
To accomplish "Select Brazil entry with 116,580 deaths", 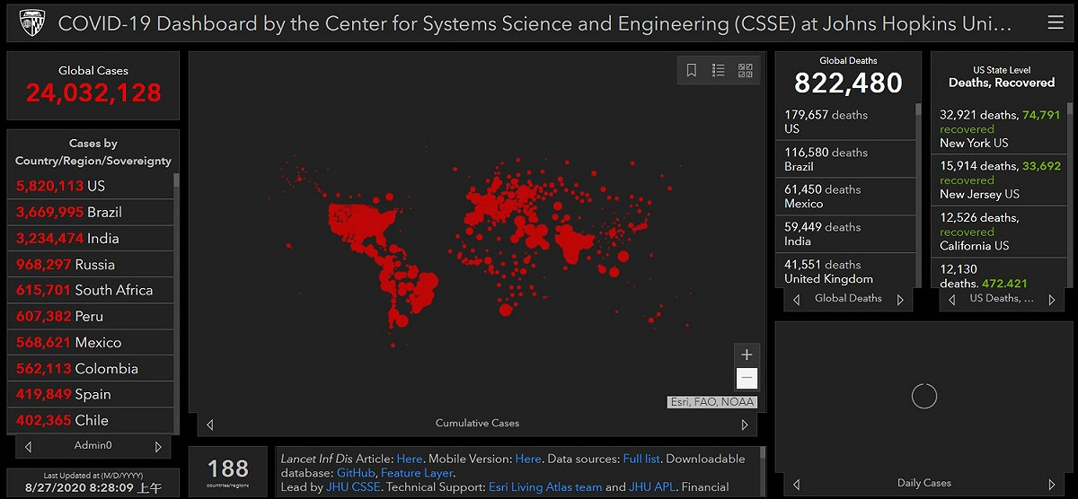I will point(845,160).
